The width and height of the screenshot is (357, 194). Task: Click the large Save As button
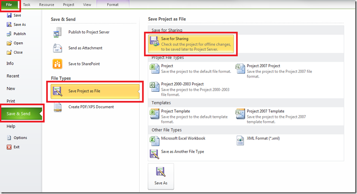click(x=161, y=176)
